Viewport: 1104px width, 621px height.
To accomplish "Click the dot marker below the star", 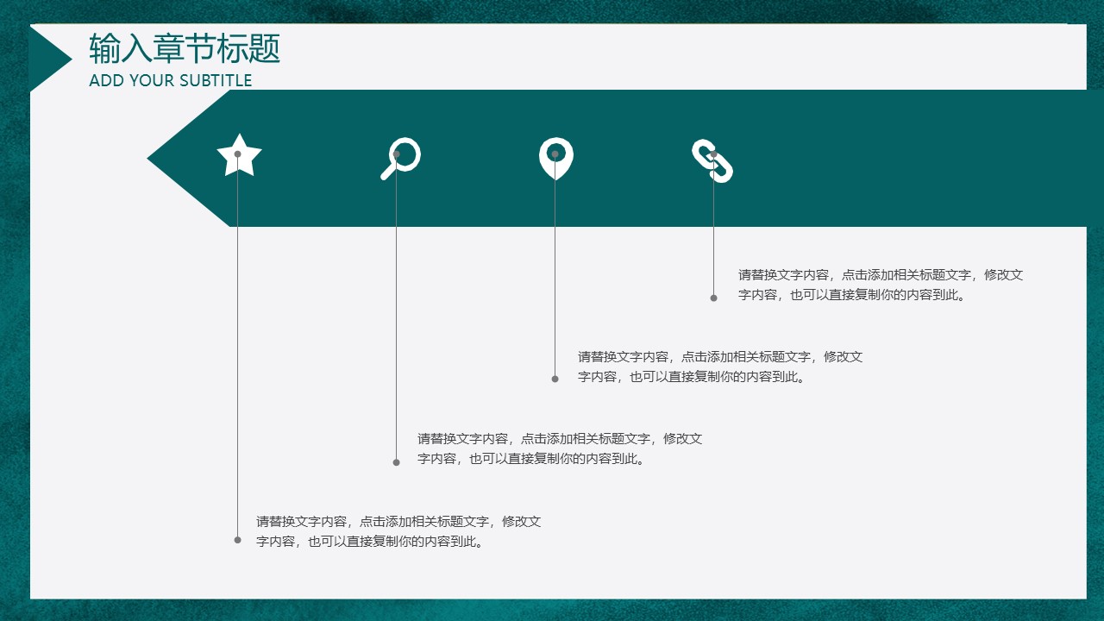I will click(x=236, y=541).
